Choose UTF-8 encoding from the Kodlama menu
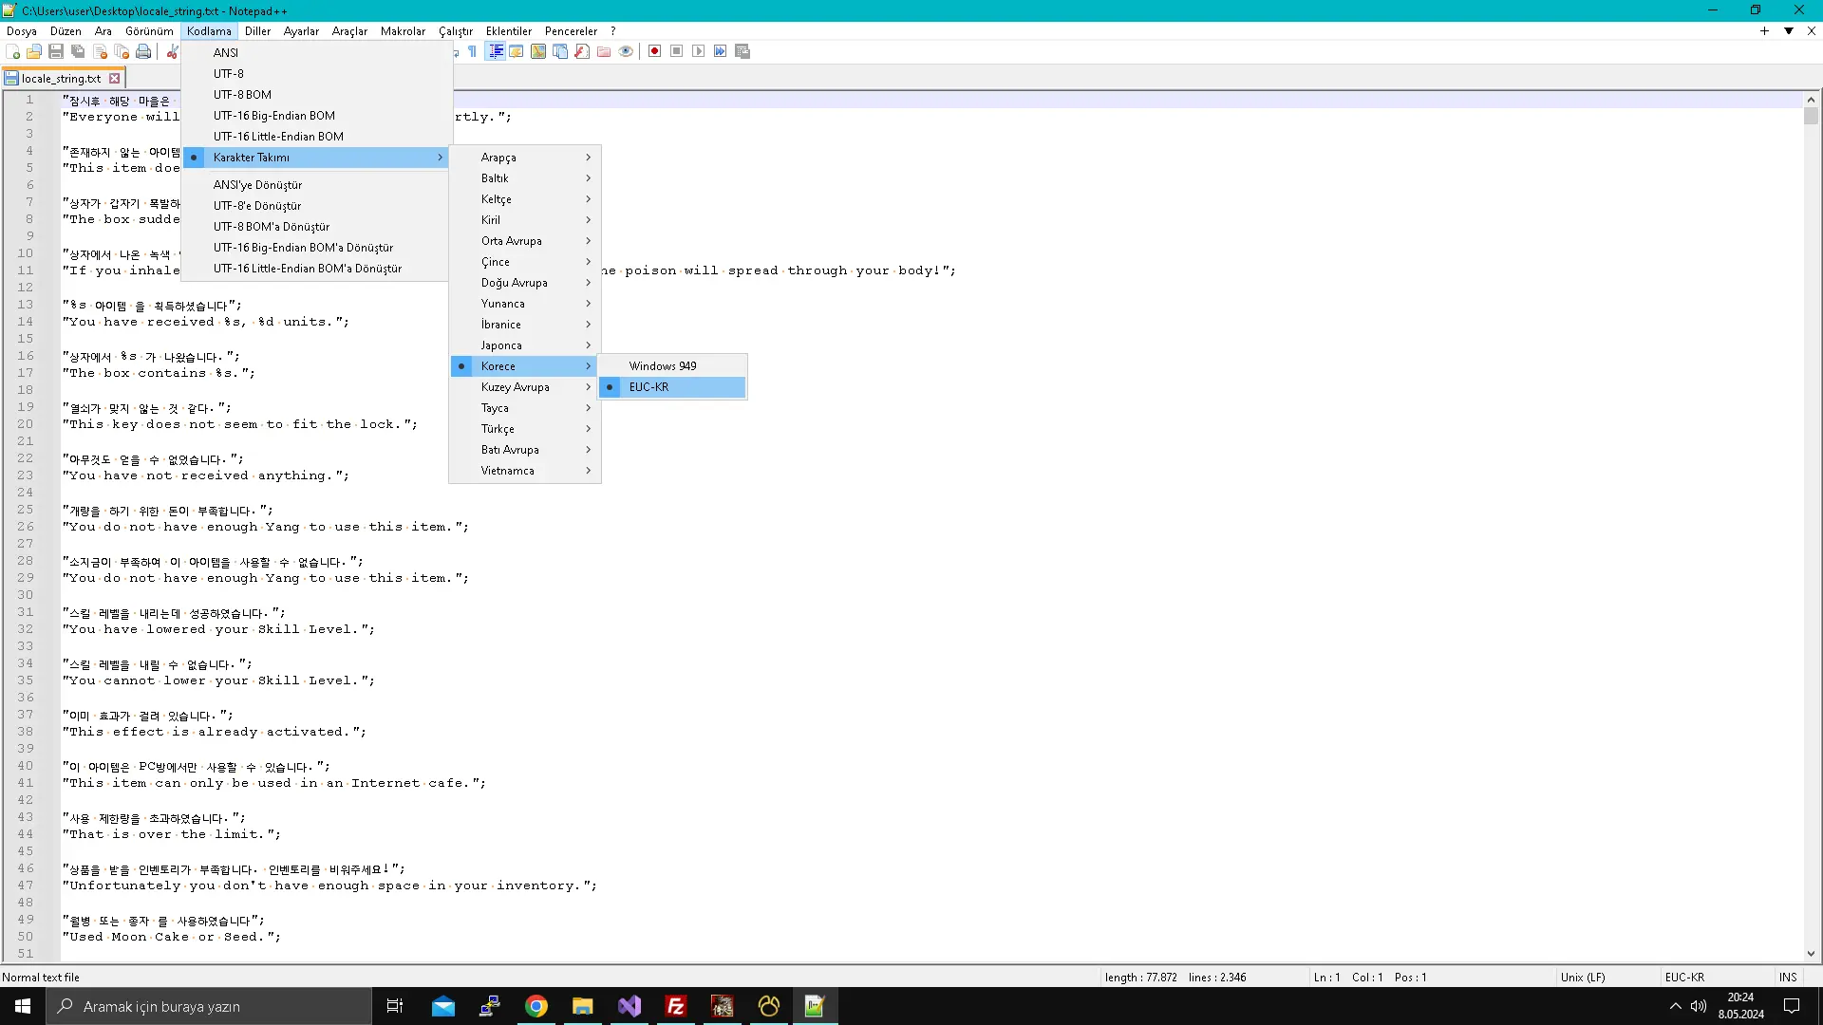The width and height of the screenshot is (1823, 1025). click(x=228, y=74)
